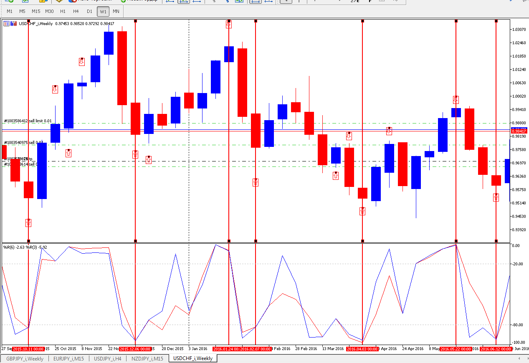The height and width of the screenshot is (363, 529).
Task: Switch to M5 timeframe
Action: tap(22, 11)
